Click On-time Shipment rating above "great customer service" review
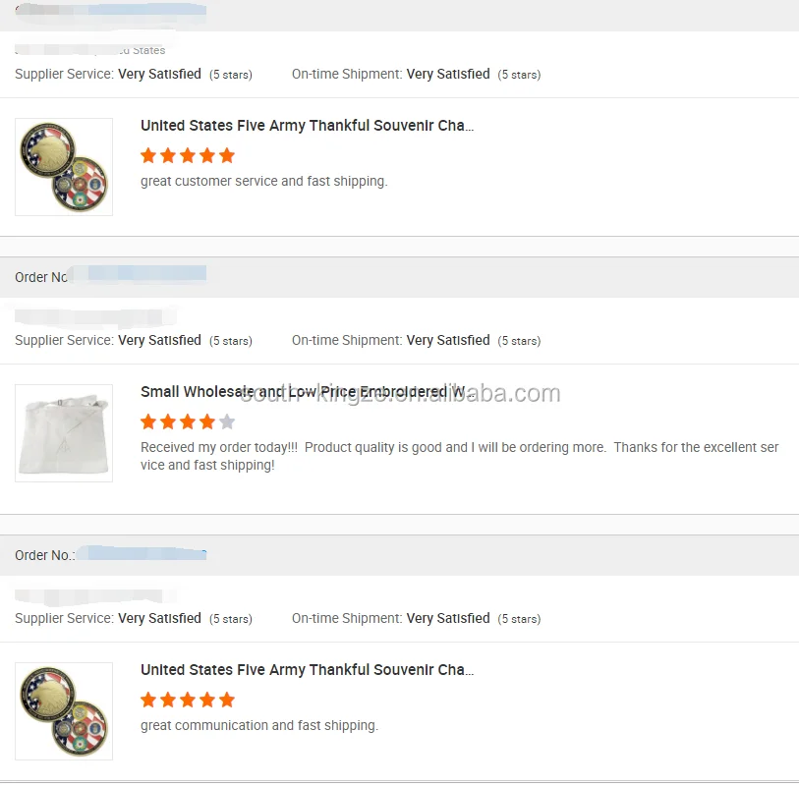This screenshot has height=787, width=799. pyautogui.click(x=416, y=74)
